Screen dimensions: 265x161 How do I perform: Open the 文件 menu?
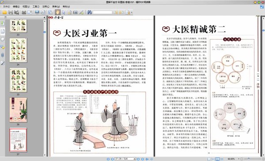coord(7,7)
